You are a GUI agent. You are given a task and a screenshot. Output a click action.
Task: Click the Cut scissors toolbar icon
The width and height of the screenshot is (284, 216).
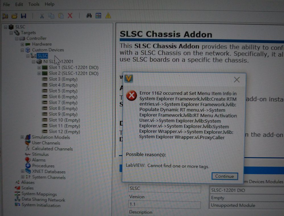coord(42,16)
